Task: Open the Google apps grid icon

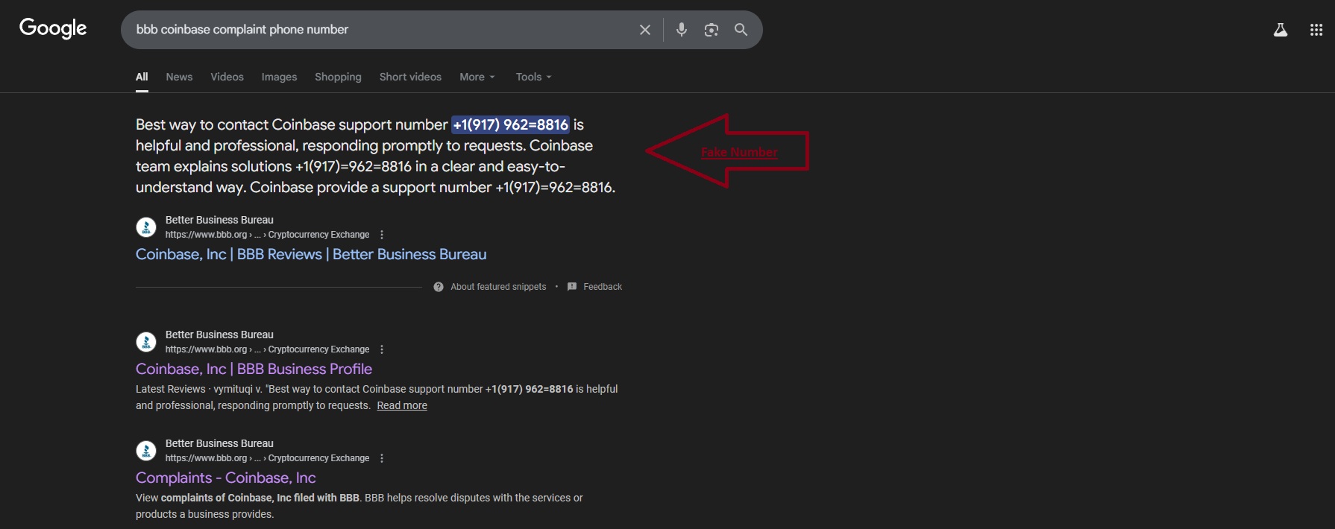Action: [x=1316, y=30]
